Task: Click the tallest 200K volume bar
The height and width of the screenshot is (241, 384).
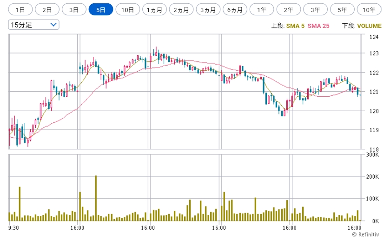Action: (96, 198)
